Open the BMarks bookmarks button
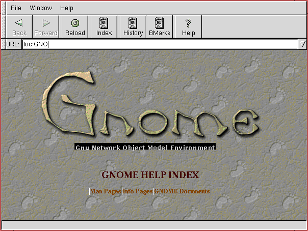The image size is (308, 231). tap(160, 26)
